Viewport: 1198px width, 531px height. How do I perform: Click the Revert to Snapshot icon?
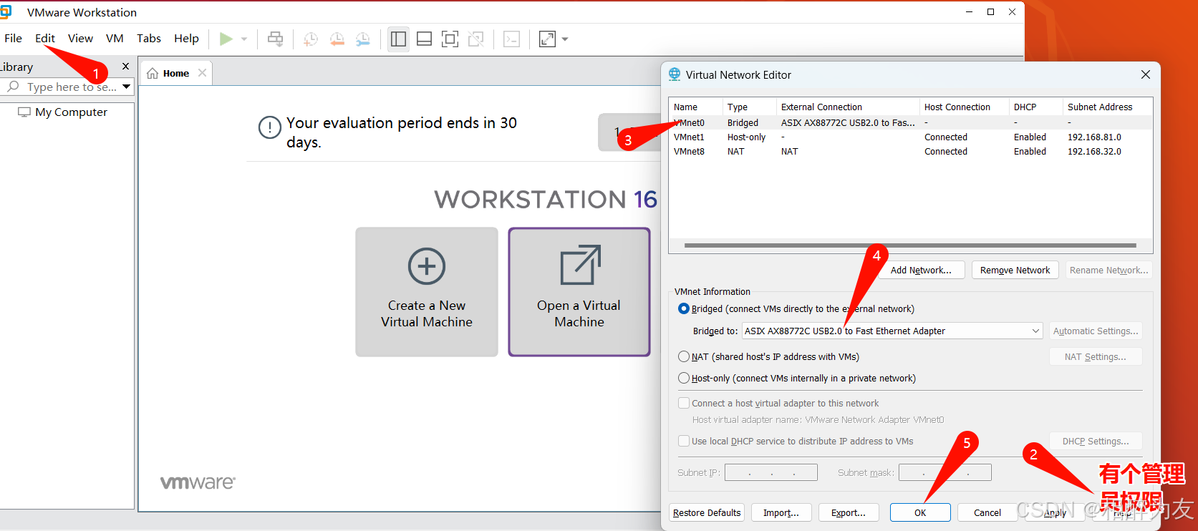337,39
